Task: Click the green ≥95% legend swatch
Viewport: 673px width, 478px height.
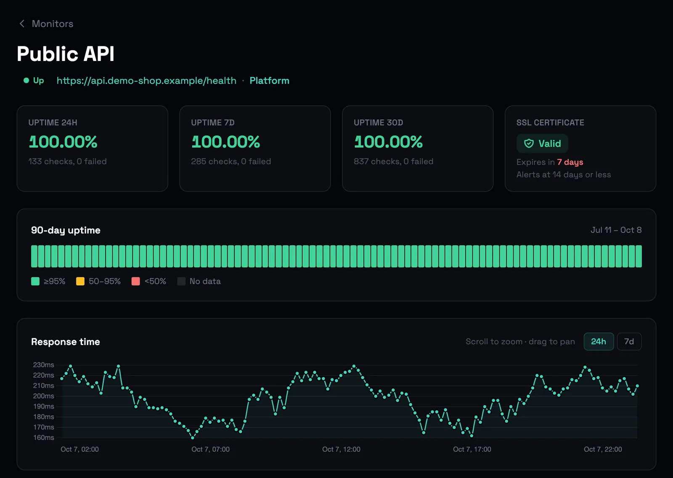Action: point(35,281)
